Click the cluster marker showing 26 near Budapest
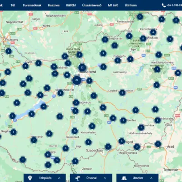This screenshot has width=182, height=182. [x=76, y=80]
